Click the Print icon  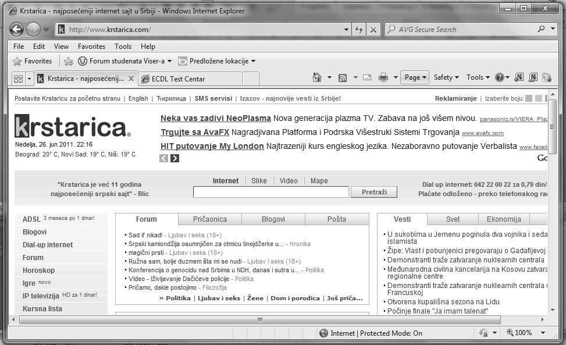click(383, 77)
